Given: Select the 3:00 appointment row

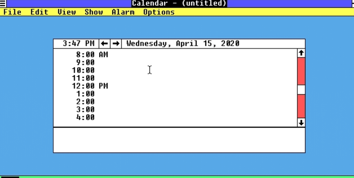Looking at the screenshot, I should 176,110.
